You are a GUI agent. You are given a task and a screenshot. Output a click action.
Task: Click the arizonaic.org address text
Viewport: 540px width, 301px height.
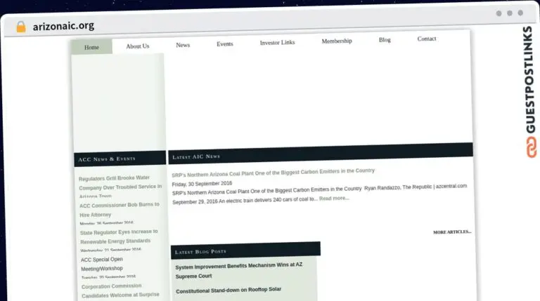click(x=63, y=26)
